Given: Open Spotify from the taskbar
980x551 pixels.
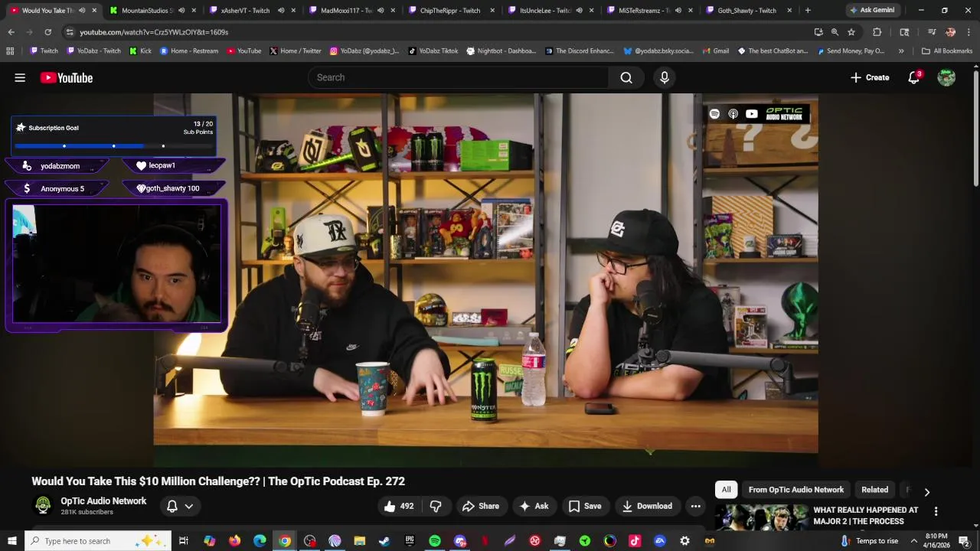Looking at the screenshot, I should point(435,541).
